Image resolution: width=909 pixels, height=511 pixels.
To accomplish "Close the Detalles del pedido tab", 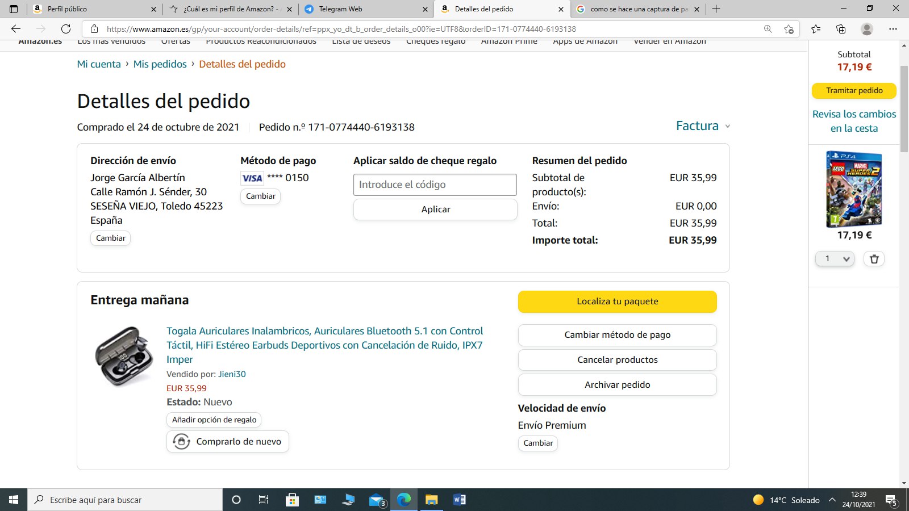I will click(x=561, y=9).
